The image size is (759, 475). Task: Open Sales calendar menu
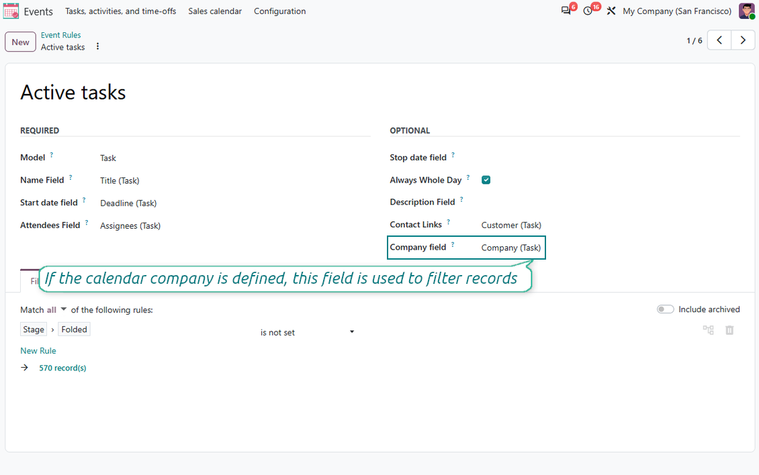[215, 11]
